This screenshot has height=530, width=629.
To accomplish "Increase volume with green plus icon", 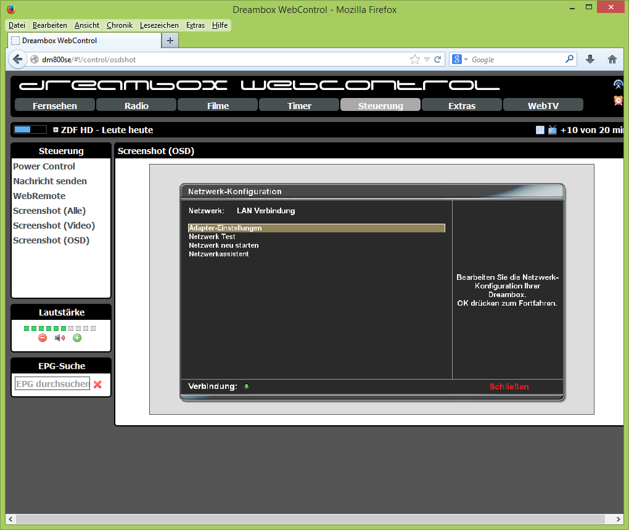I will tap(77, 338).
